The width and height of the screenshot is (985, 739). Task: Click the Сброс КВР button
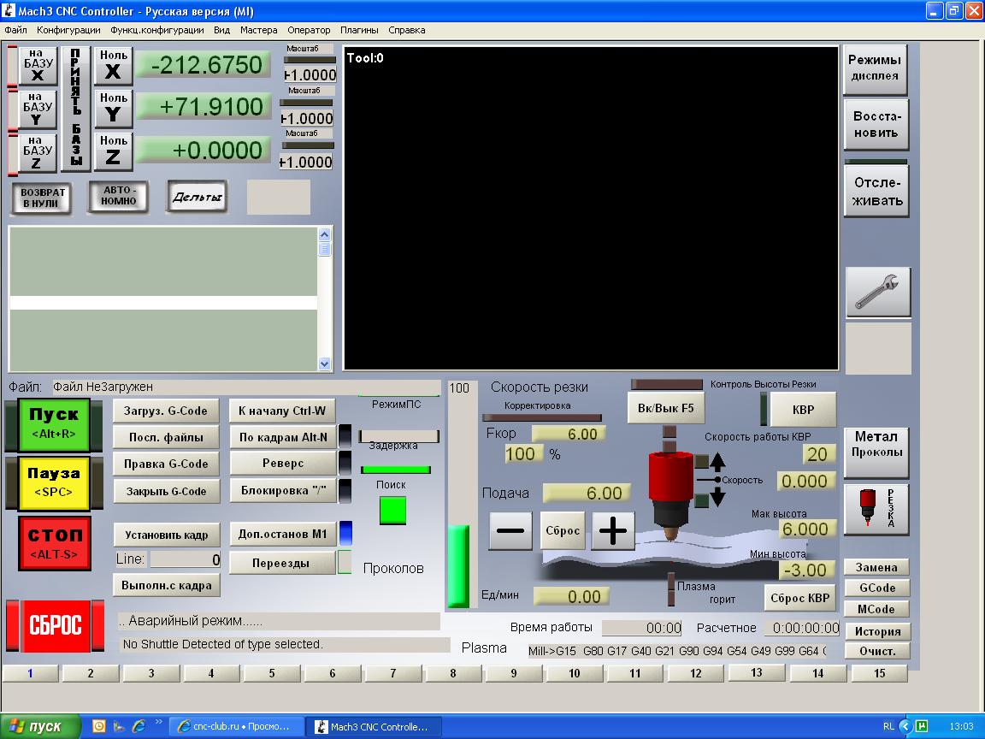[x=800, y=598]
